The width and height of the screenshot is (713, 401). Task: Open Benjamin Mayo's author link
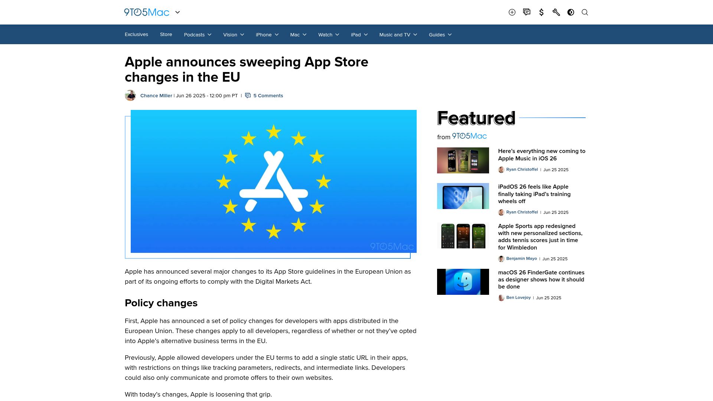click(521, 259)
